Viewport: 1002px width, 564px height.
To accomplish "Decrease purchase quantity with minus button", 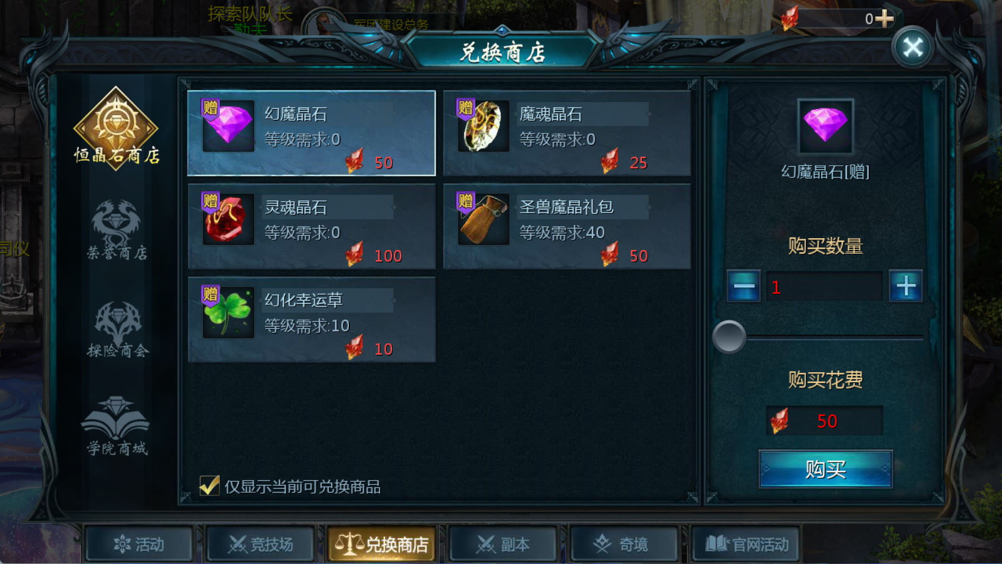I will click(744, 286).
